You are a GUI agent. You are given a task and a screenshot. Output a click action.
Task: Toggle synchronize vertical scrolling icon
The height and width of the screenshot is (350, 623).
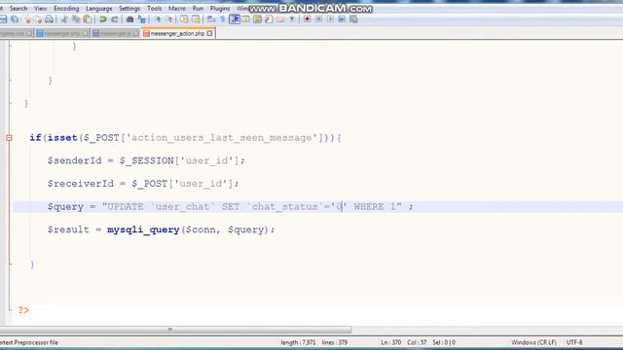point(184,19)
